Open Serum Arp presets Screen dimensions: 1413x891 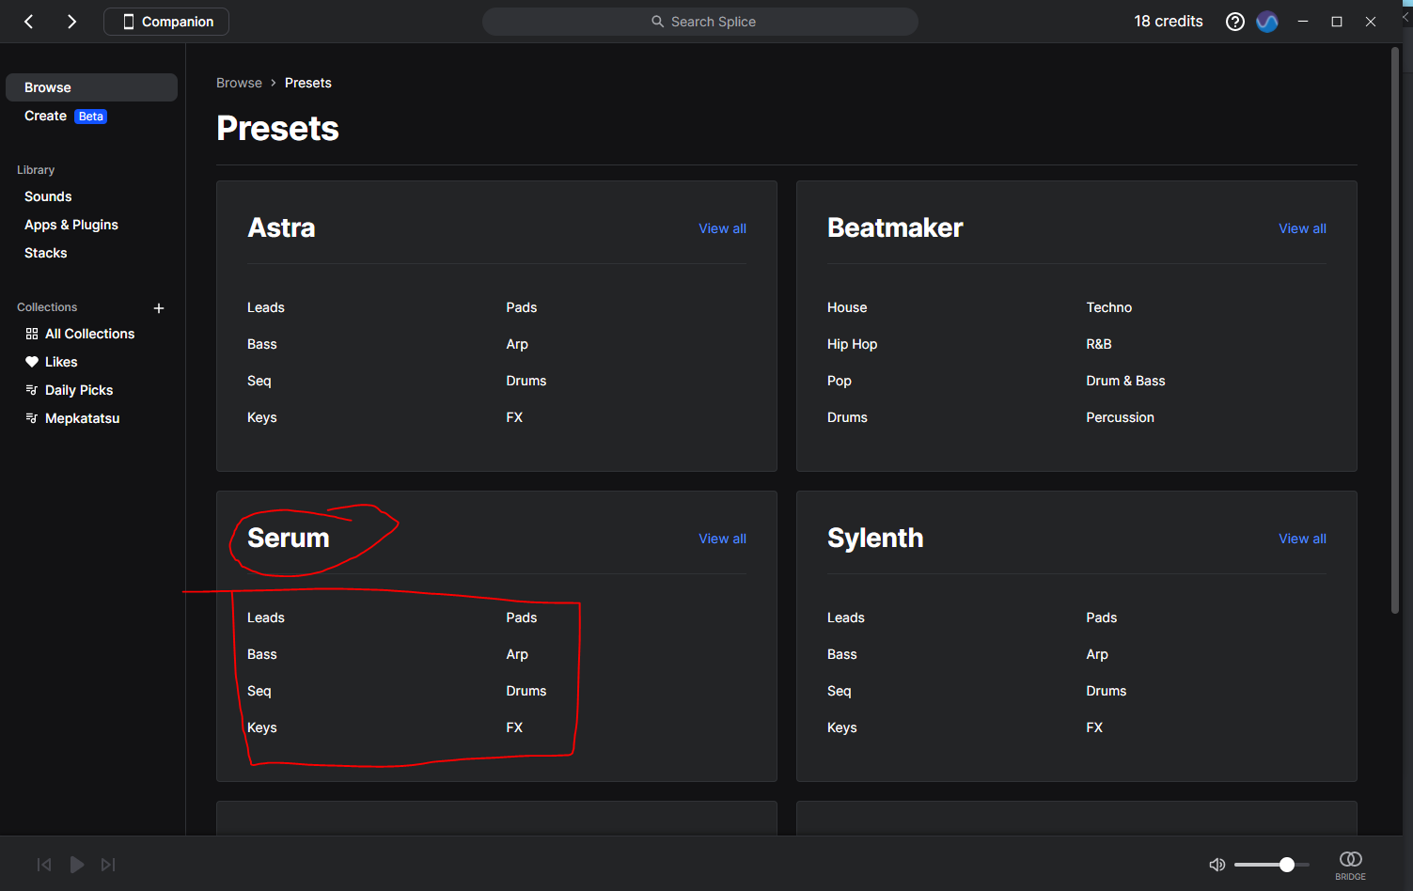(x=517, y=654)
